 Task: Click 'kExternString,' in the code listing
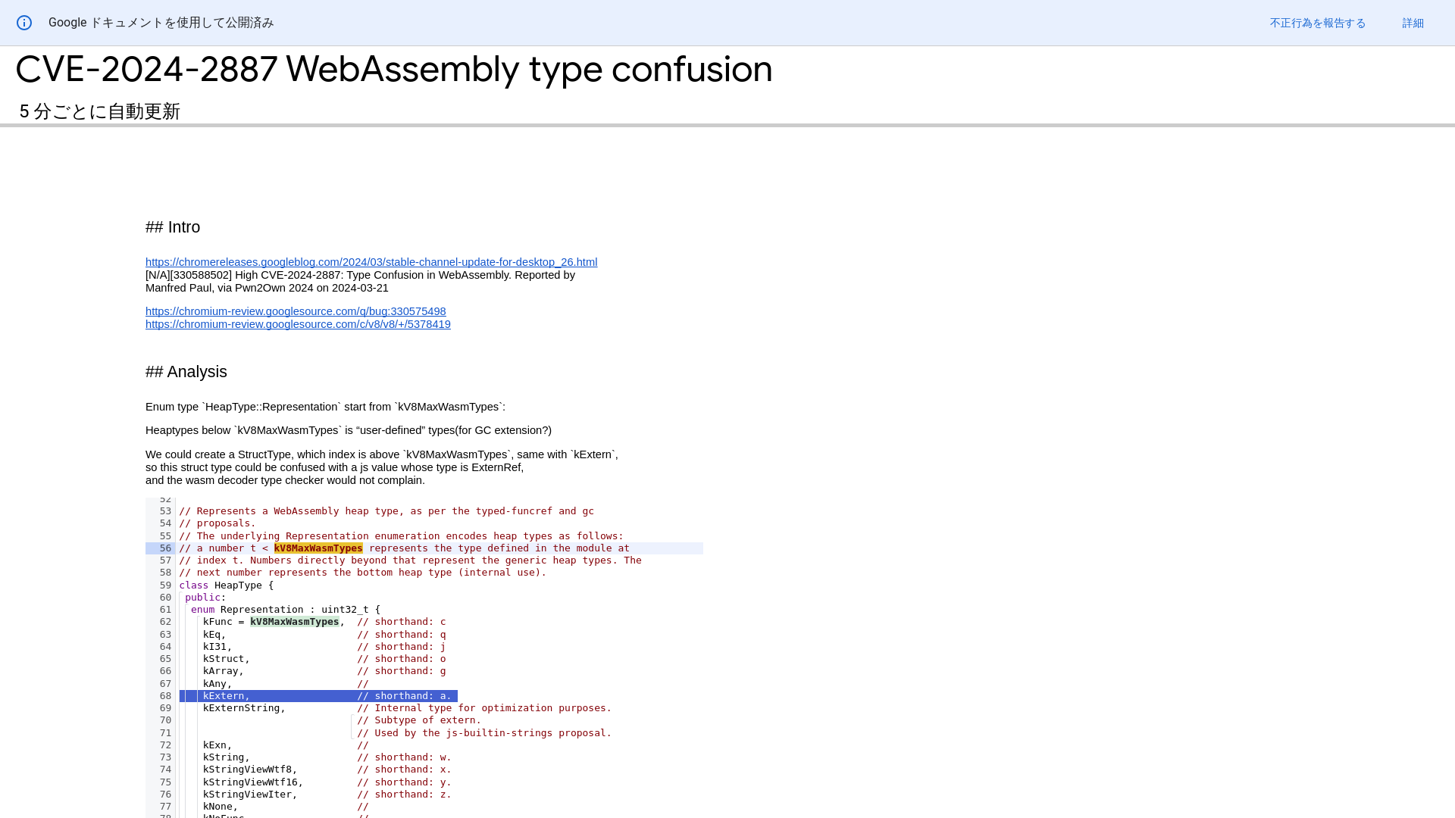tap(244, 708)
